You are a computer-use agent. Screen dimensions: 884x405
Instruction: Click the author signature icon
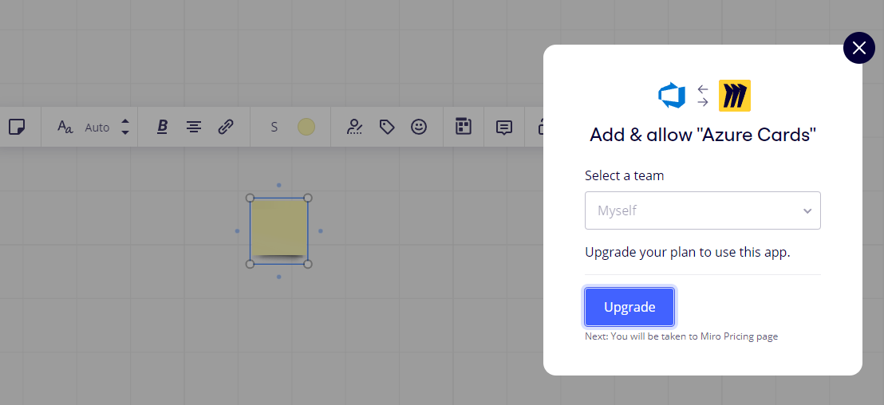click(x=354, y=127)
